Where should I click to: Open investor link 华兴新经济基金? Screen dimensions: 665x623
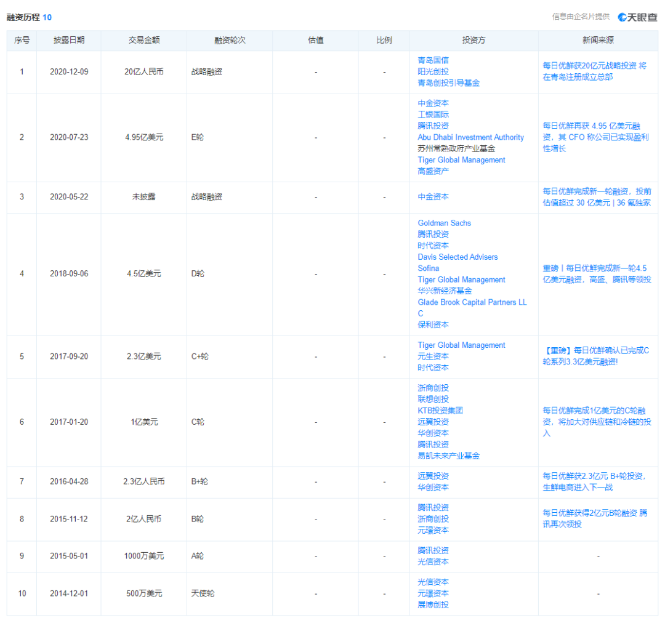445,291
